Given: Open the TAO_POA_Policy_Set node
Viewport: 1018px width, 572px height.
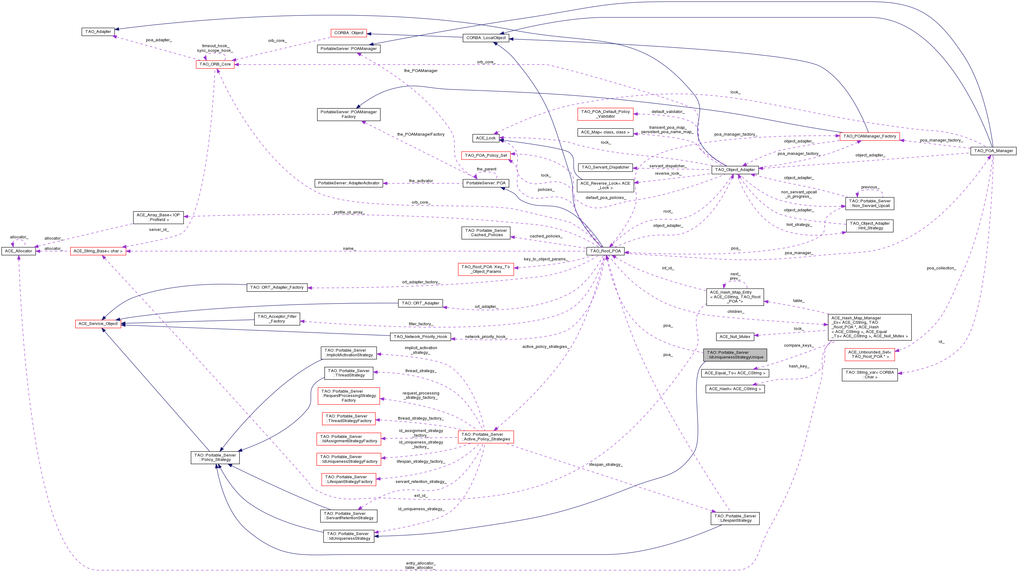Looking at the screenshot, I should (x=486, y=155).
